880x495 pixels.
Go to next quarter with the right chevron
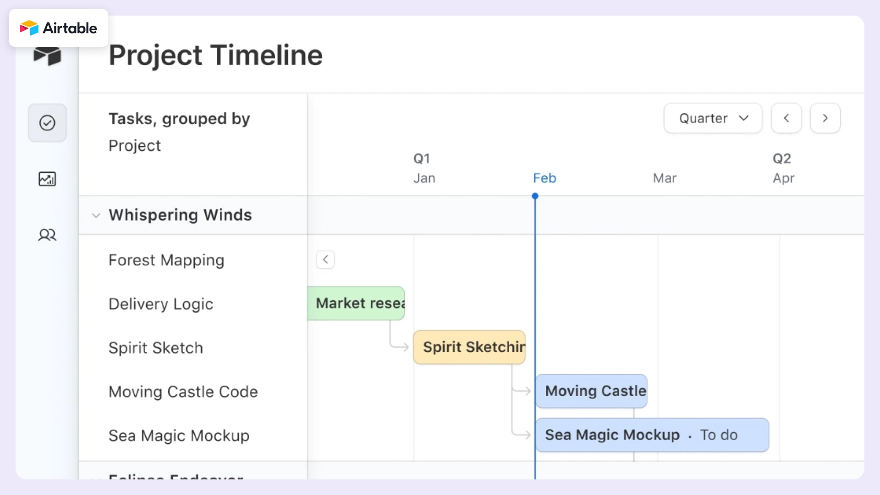tap(825, 118)
